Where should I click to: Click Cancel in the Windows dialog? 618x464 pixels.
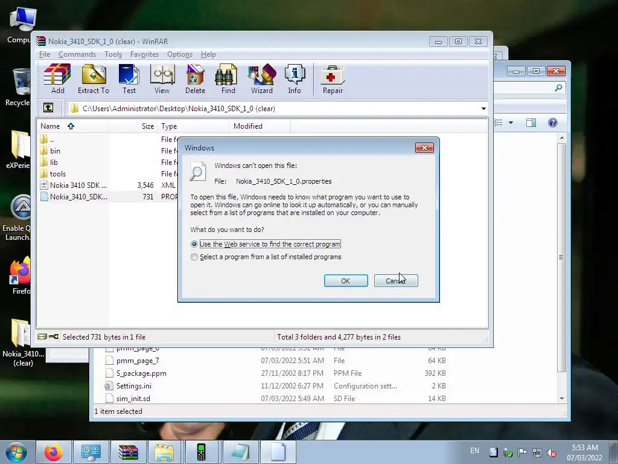(x=396, y=280)
